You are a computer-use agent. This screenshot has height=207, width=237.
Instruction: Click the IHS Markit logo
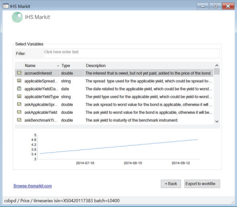pos(32,17)
